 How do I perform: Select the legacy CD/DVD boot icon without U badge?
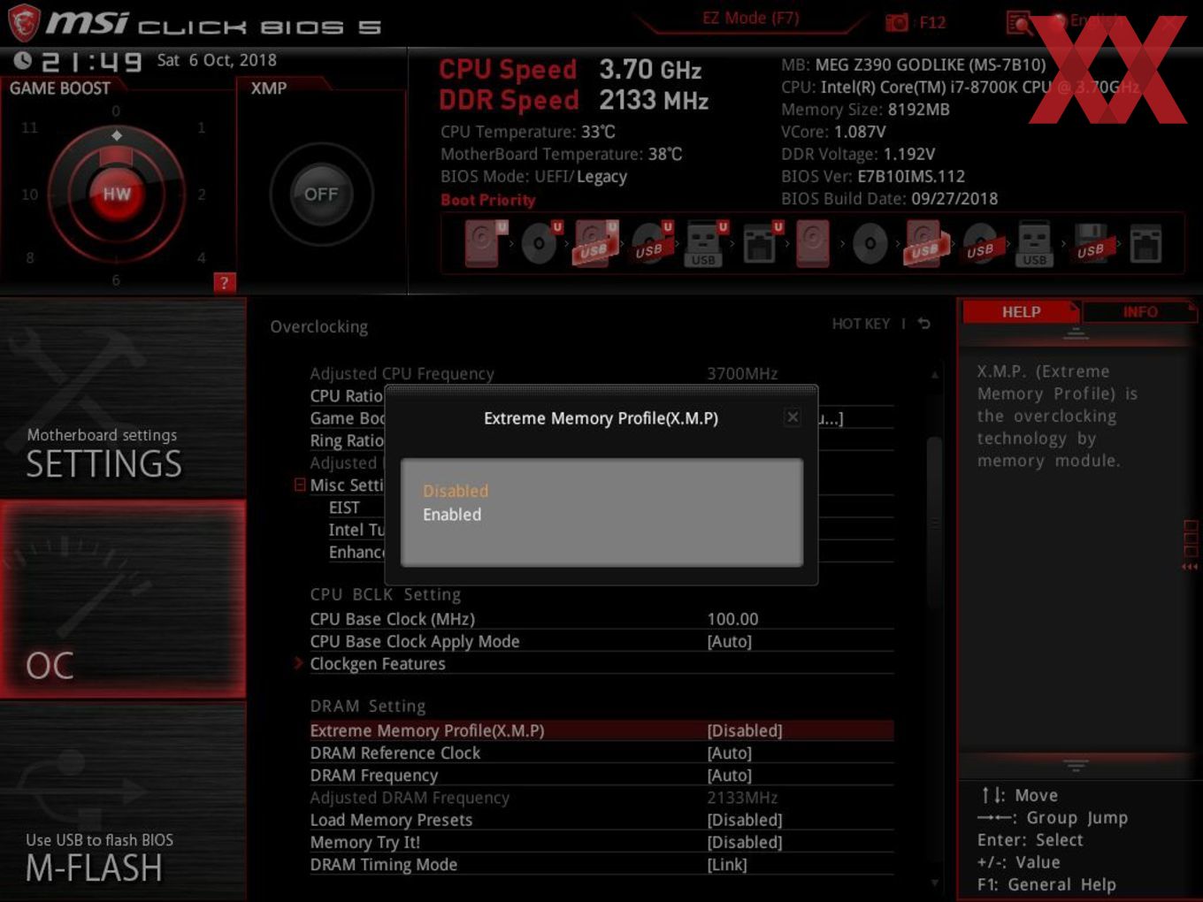870,243
